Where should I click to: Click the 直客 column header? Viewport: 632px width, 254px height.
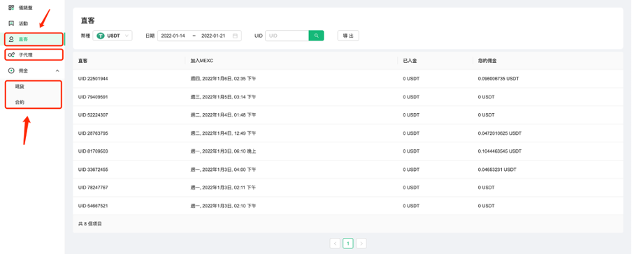pyautogui.click(x=82, y=61)
